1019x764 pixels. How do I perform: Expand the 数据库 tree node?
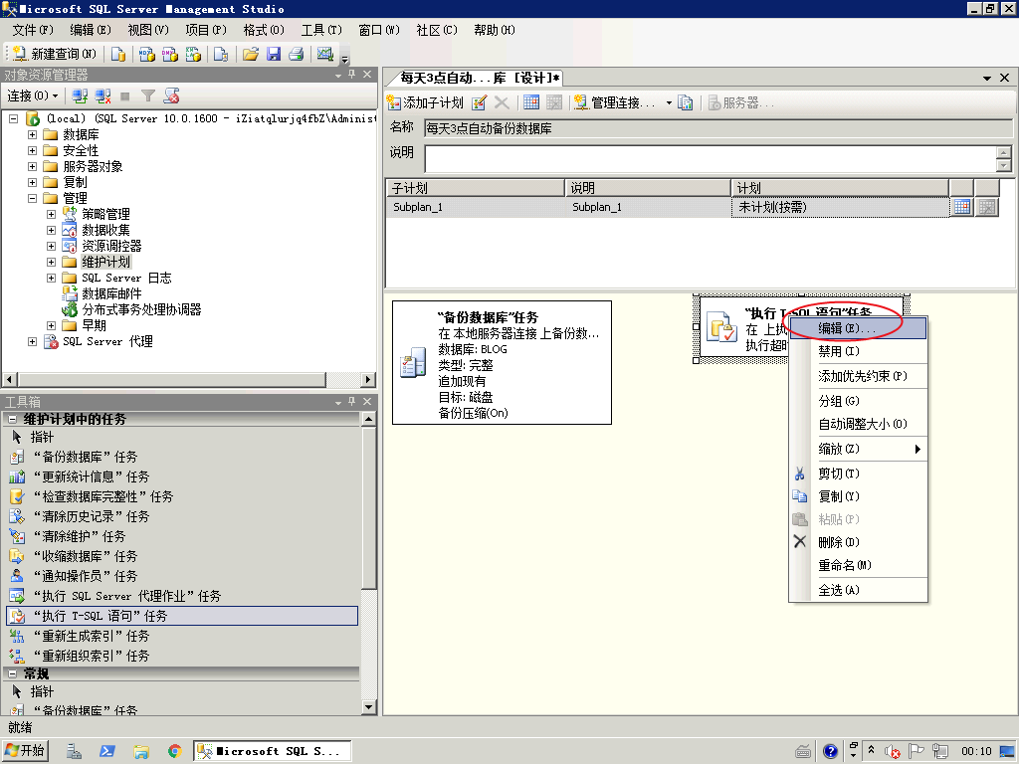[32, 134]
